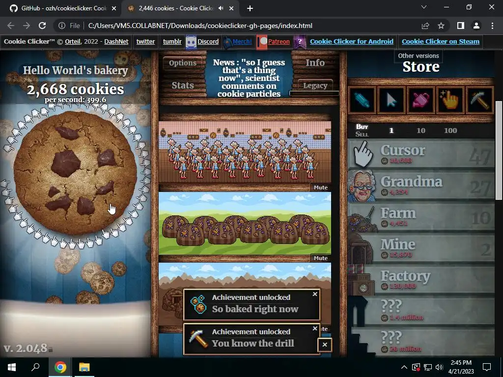Viewport: 503px width, 377px height.
Task: Dismiss the 'So baked right now' achievement
Action: tap(315, 294)
